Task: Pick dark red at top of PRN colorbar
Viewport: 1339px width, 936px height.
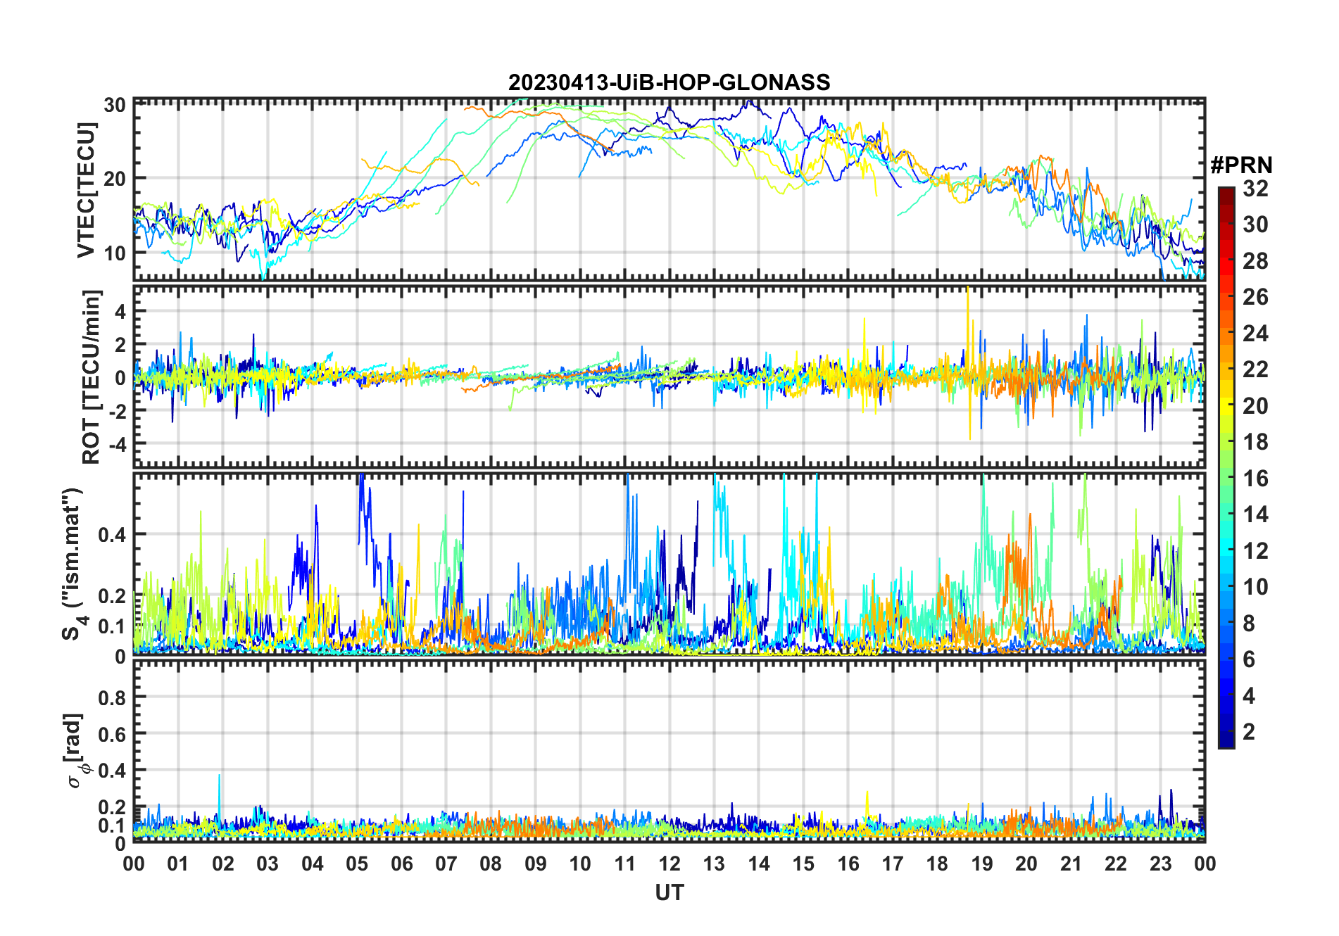Action: point(1226,192)
